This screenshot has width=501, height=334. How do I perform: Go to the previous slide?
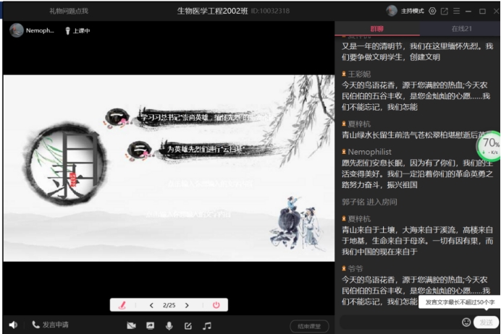151,305
